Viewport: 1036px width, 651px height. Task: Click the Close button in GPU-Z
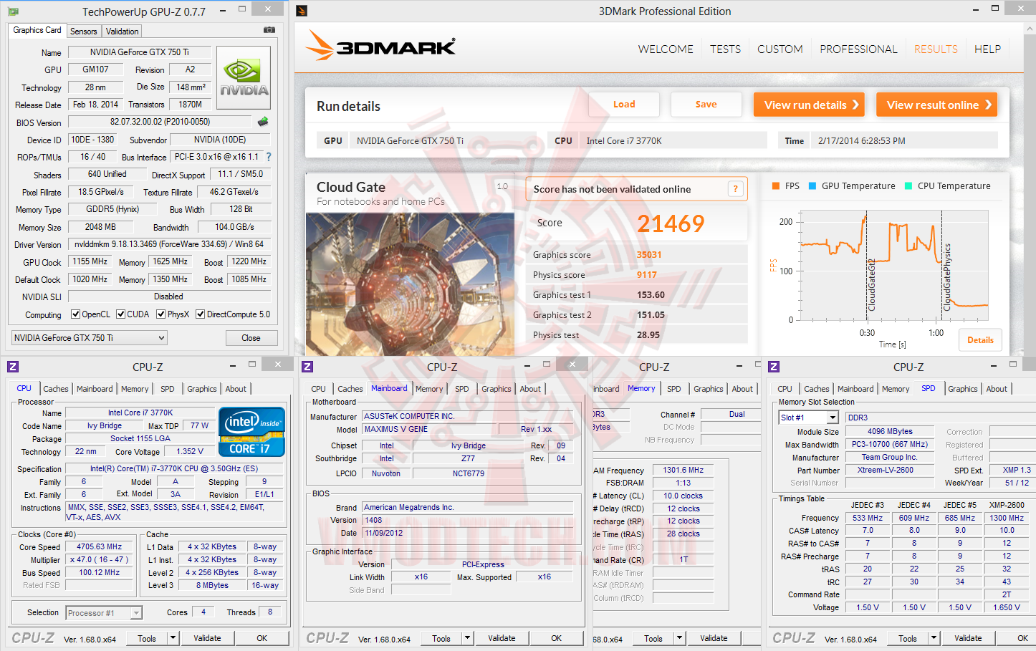tap(251, 338)
